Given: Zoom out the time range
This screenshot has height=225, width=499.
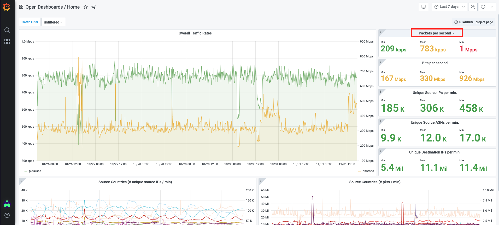Looking at the screenshot, I should pyautogui.click(x=473, y=7).
